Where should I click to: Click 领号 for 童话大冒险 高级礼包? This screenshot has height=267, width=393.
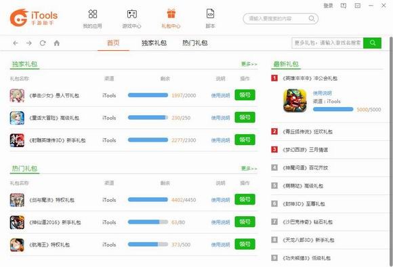pyautogui.click(x=245, y=117)
